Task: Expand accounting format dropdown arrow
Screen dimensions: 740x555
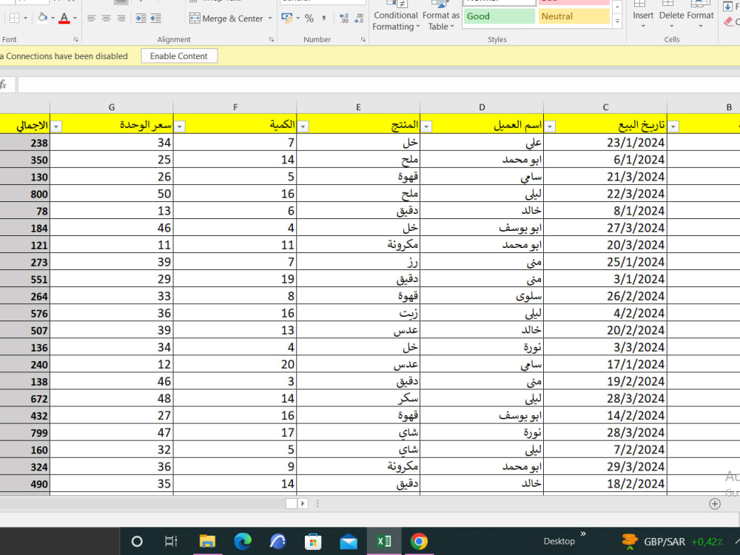Action: [297, 18]
